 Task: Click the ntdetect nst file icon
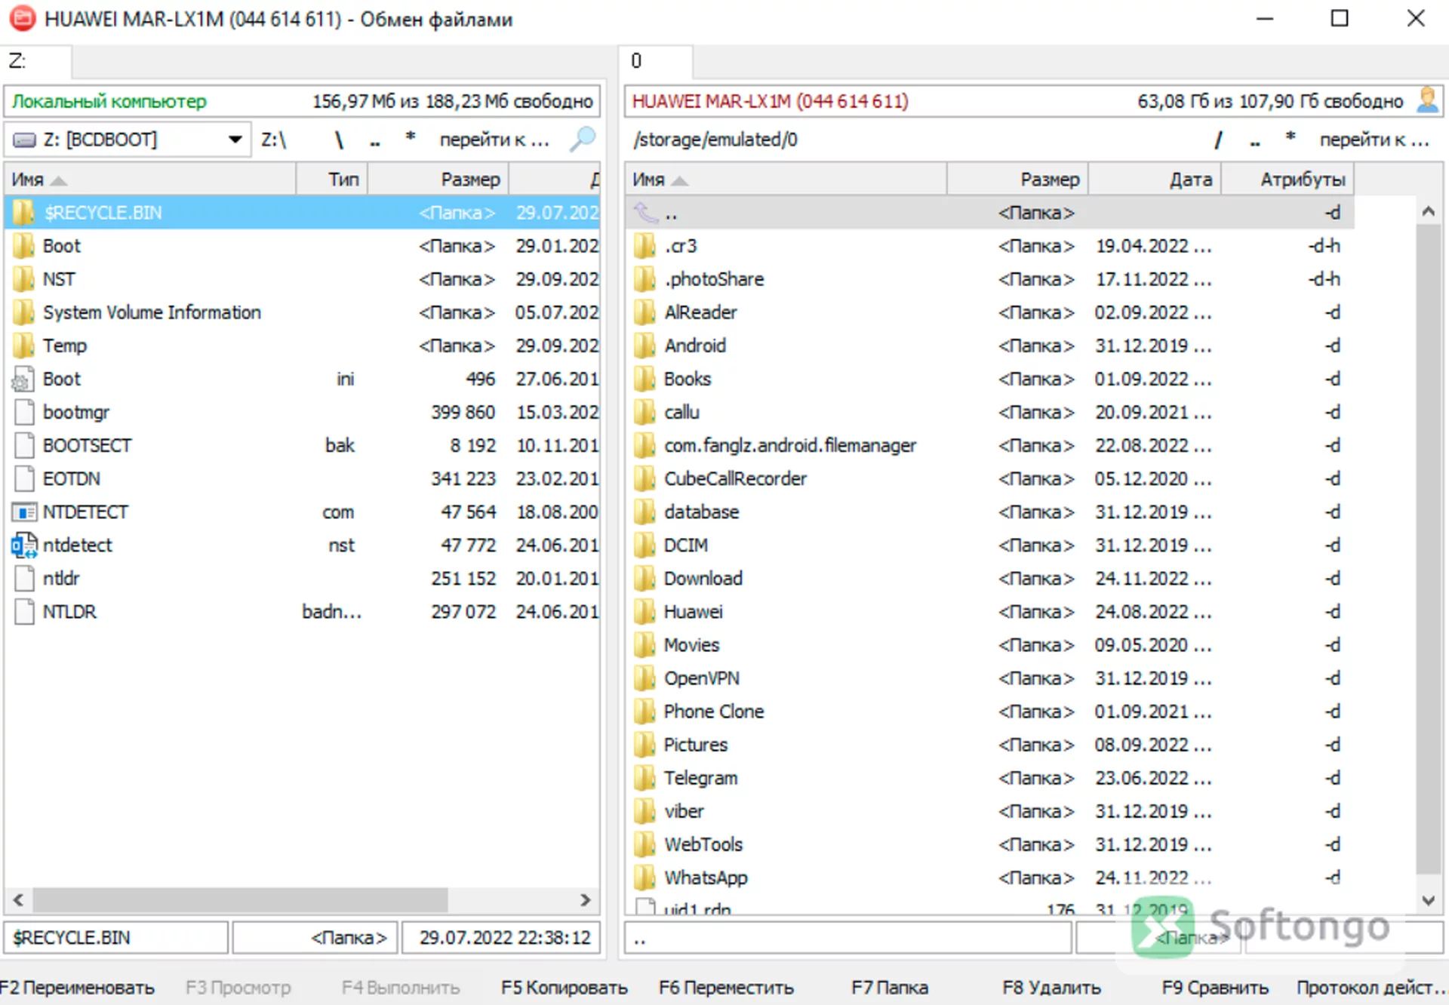[24, 545]
